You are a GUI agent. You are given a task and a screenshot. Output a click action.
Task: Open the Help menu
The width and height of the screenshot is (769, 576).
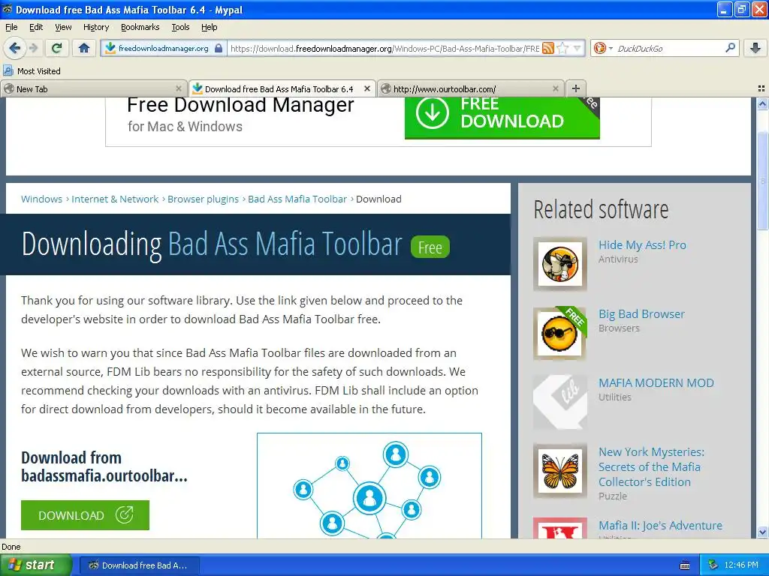(209, 27)
